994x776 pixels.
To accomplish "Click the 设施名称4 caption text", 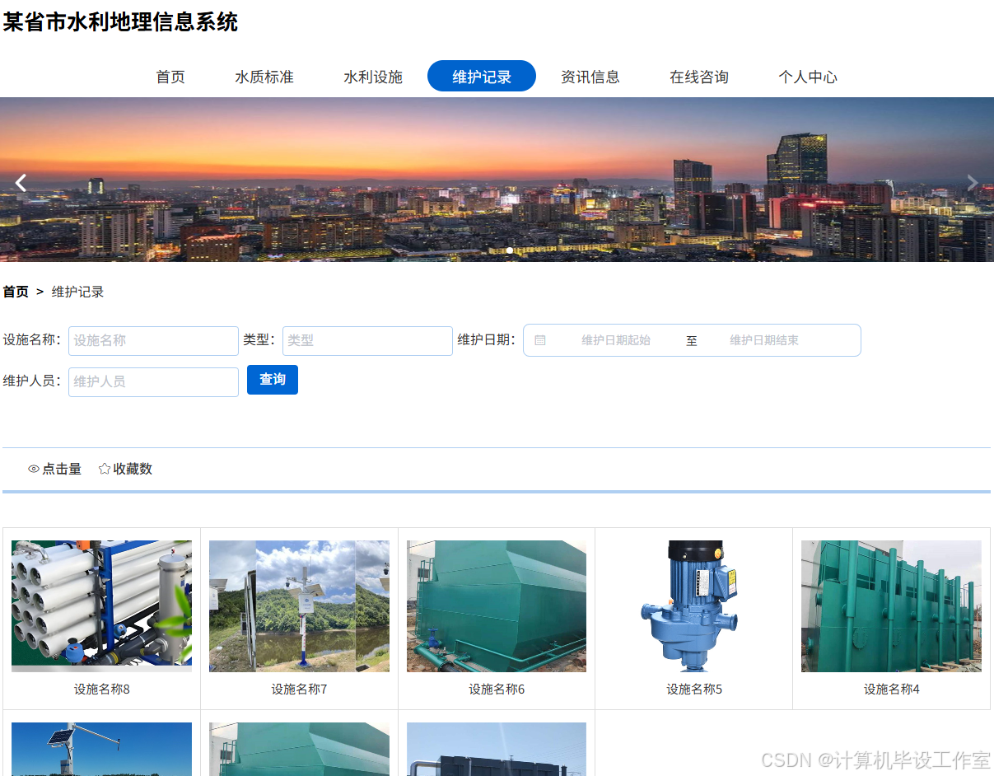I will 892,690.
